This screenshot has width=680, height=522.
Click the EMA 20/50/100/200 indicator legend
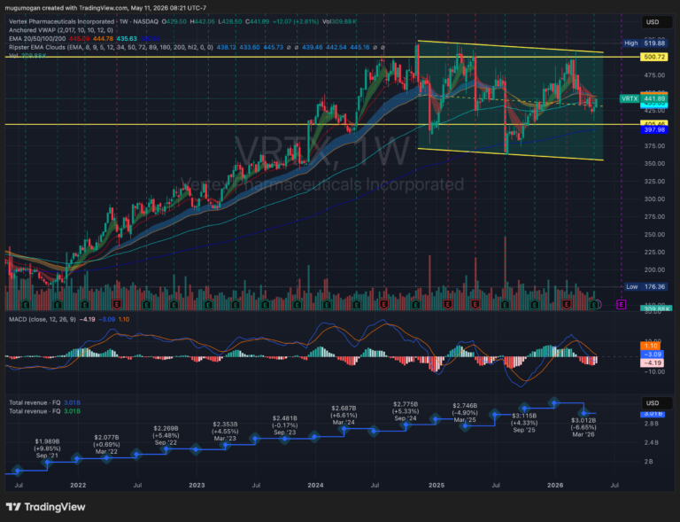coord(37,39)
